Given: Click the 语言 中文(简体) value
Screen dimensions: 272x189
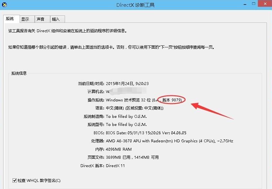Looking at the screenshot, I should coord(135,108).
